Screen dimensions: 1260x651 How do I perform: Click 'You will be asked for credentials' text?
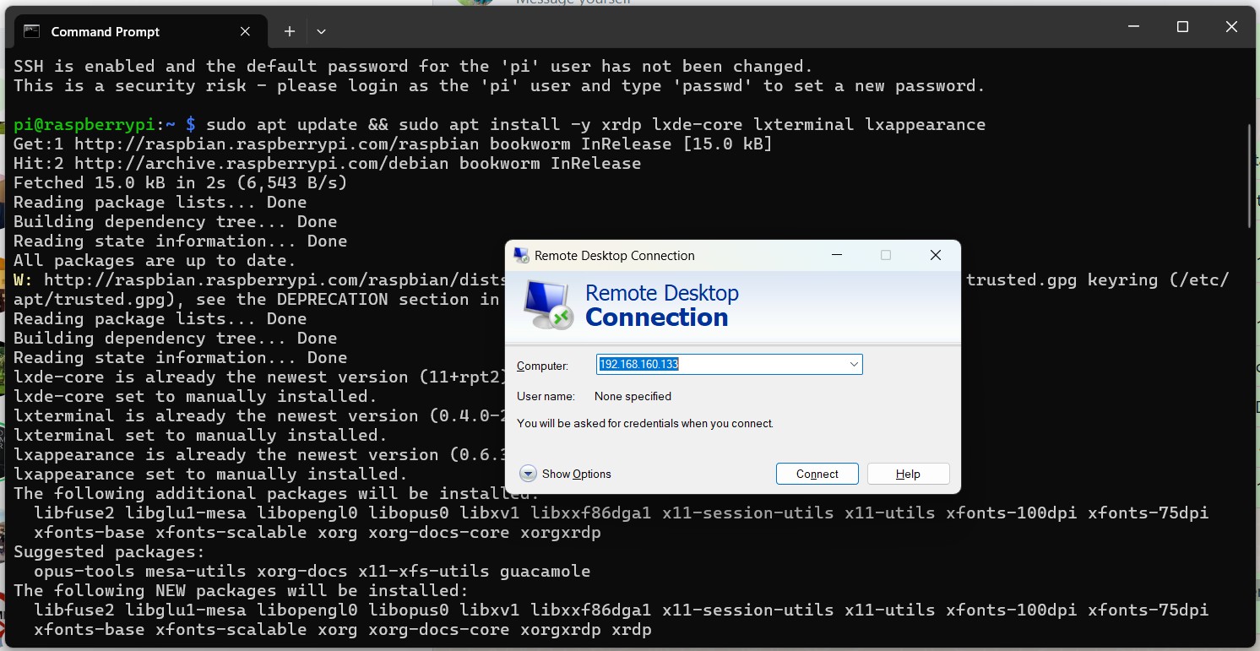point(644,423)
